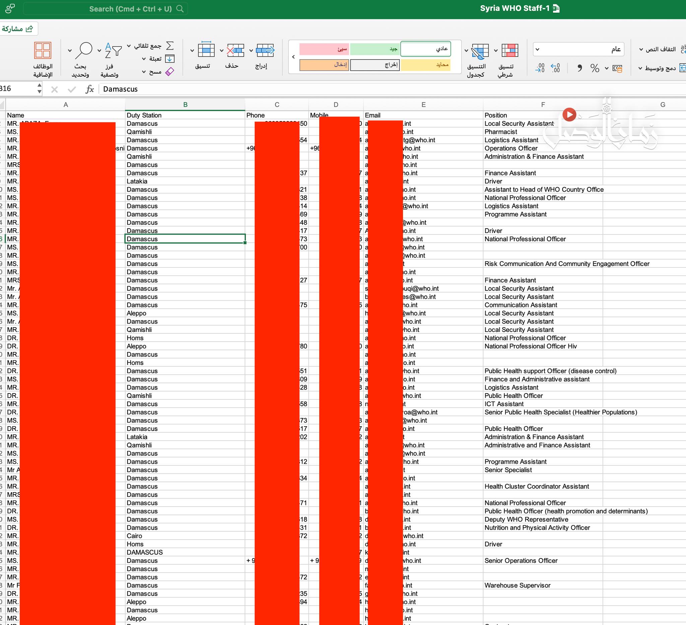Apply the comma style format

(579, 68)
